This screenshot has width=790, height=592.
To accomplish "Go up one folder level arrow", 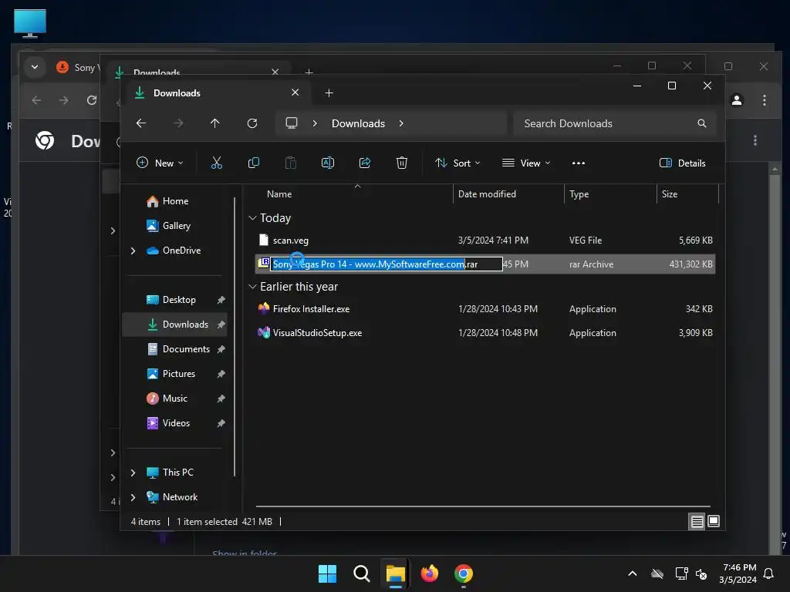I will (x=215, y=123).
